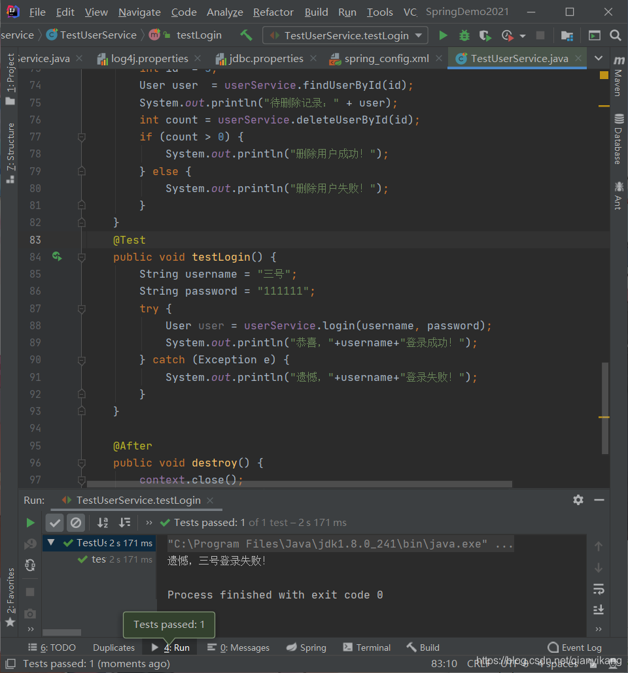628x673 pixels.
Task: Open the Maven tool window
Action: click(619, 76)
